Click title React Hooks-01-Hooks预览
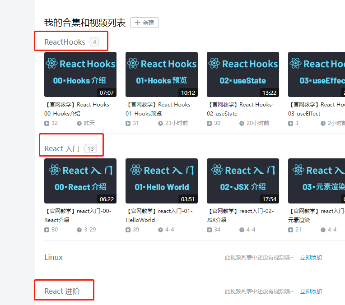Viewport: 345px width, 305px height. tap(159, 109)
